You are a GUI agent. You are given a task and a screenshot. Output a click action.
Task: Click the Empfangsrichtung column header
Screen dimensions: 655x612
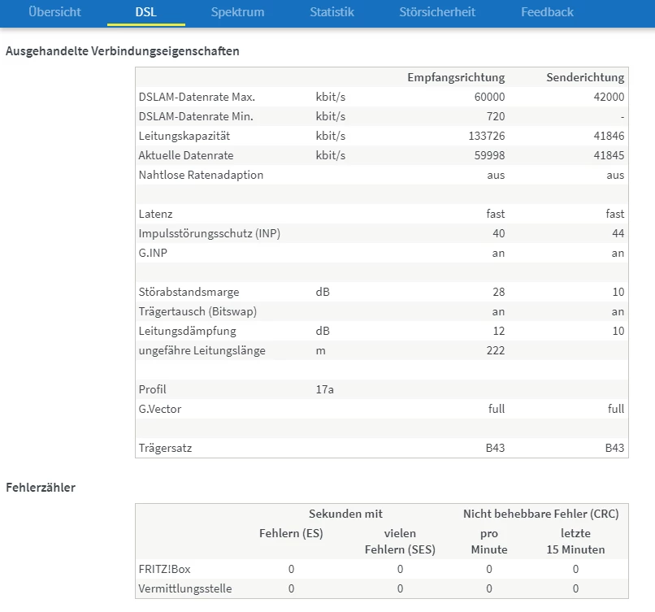coord(456,77)
